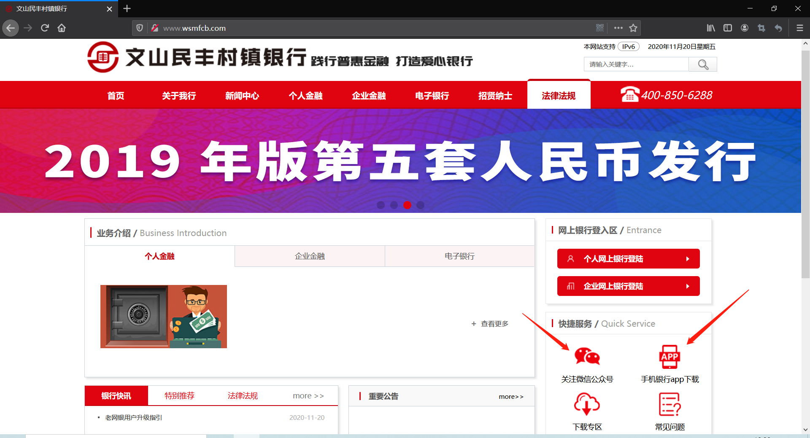Click the 2019年版第五套人民币发行 banner
810x438 pixels.
400,161
